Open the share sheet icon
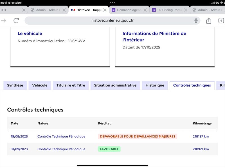 (209, 21)
